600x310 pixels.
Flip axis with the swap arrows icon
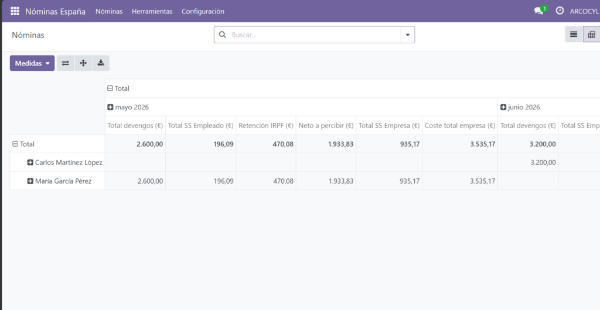click(66, 63)
